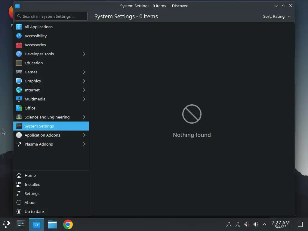308x231 pixels.
Task: Click the Search in 'System Settings' field
Action: tap(51, 16)
